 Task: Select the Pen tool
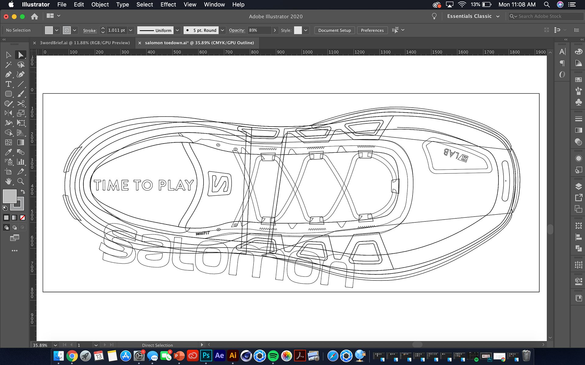point(8,74)
